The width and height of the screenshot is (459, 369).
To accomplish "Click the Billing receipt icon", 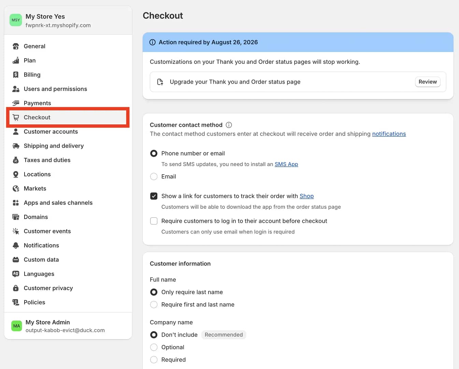I will point(16,74).
